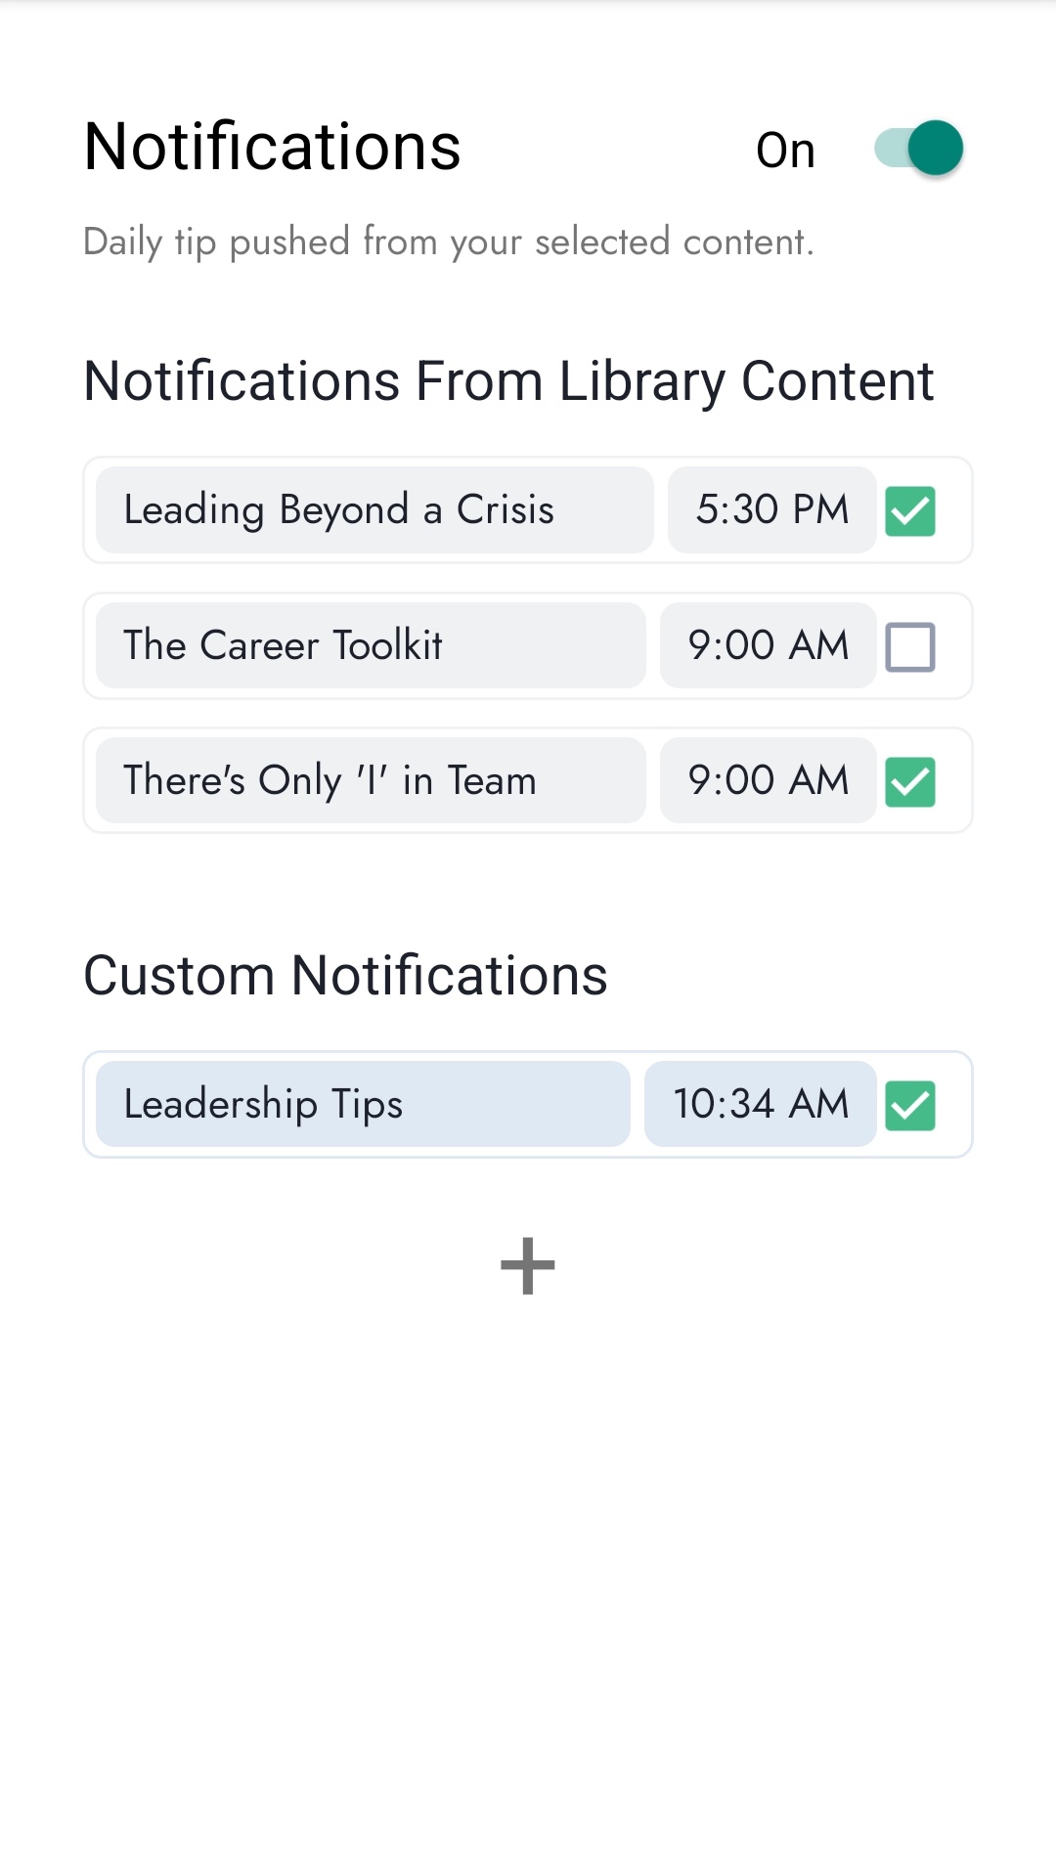1056x1849 pixels.
Task: Click the Notifications page heading
Action: coord(272,148)
